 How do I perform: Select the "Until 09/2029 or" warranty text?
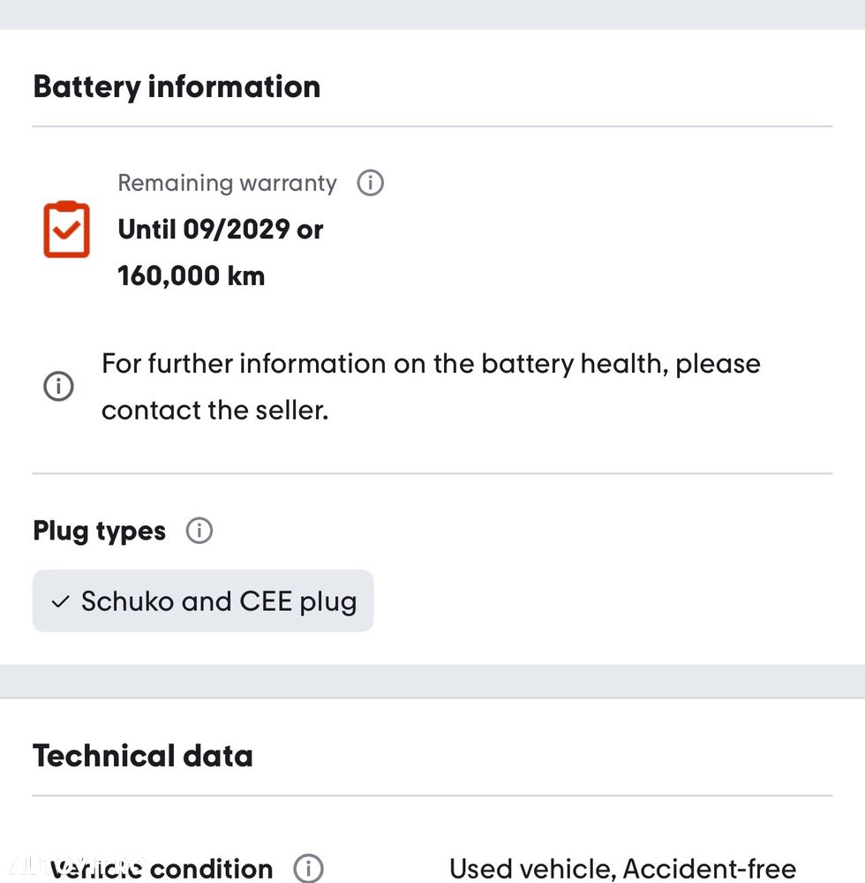pos(221,230)
